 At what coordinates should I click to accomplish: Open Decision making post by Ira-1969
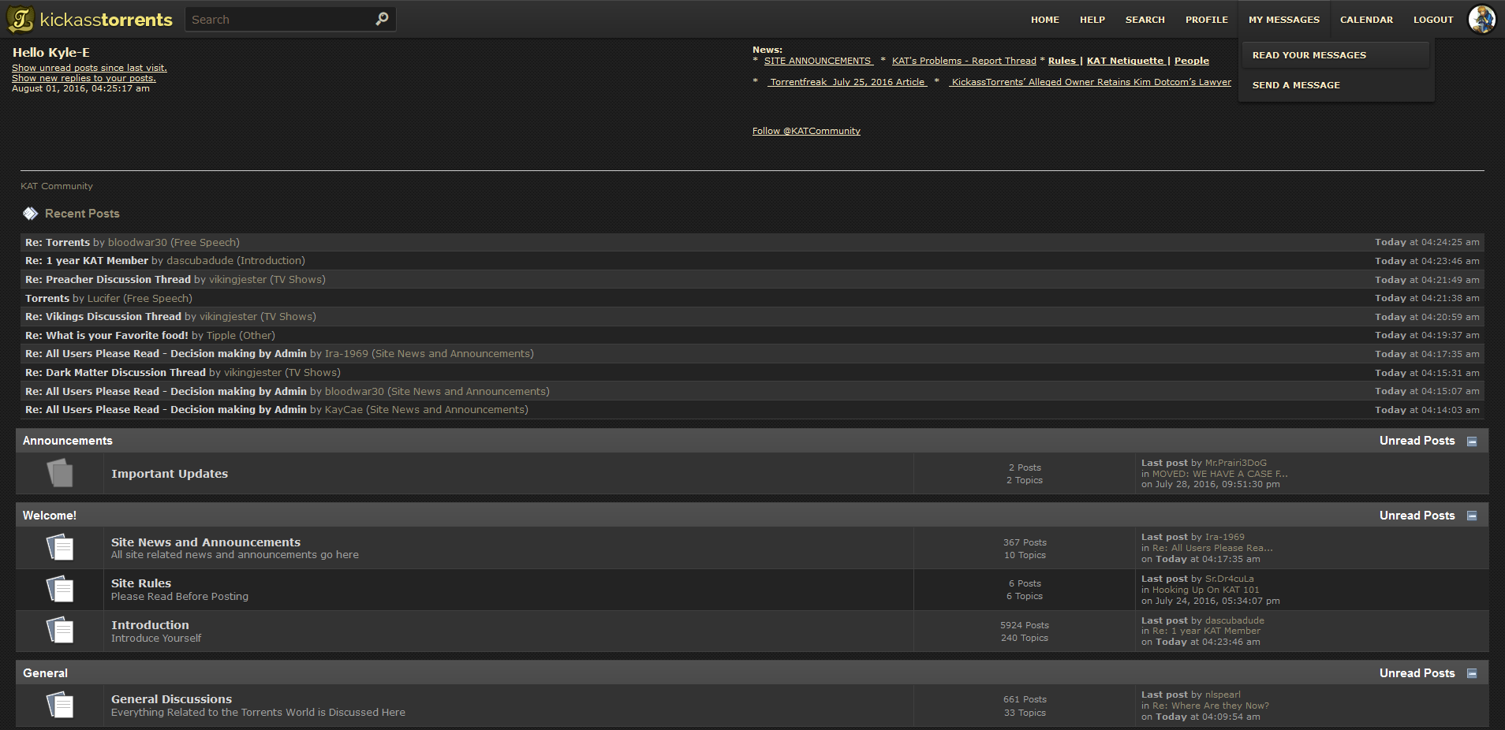click(166, 353)
